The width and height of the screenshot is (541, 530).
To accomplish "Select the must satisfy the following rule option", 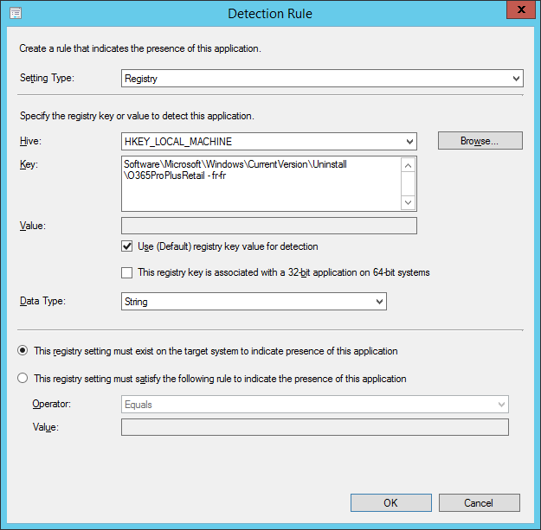I will click(x=23, y=379).
